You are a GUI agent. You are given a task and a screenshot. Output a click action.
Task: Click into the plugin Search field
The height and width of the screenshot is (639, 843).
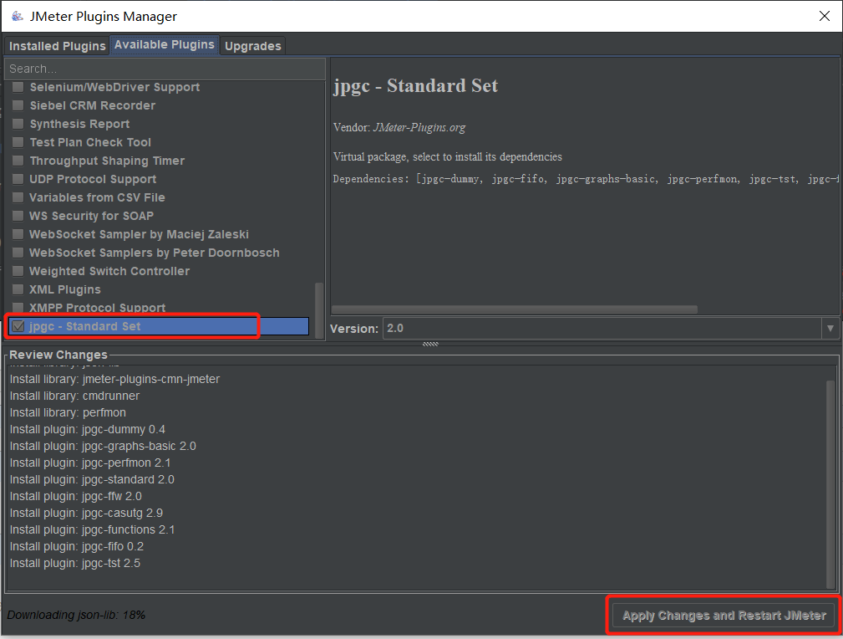click(165, 69)
